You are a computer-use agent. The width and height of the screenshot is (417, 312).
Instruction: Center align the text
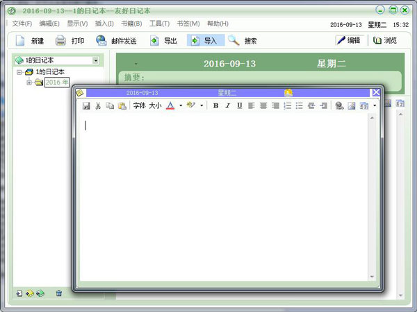[263, 106]
